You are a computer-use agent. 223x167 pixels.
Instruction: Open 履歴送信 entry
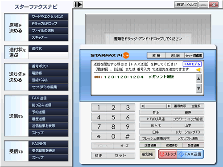48,119
